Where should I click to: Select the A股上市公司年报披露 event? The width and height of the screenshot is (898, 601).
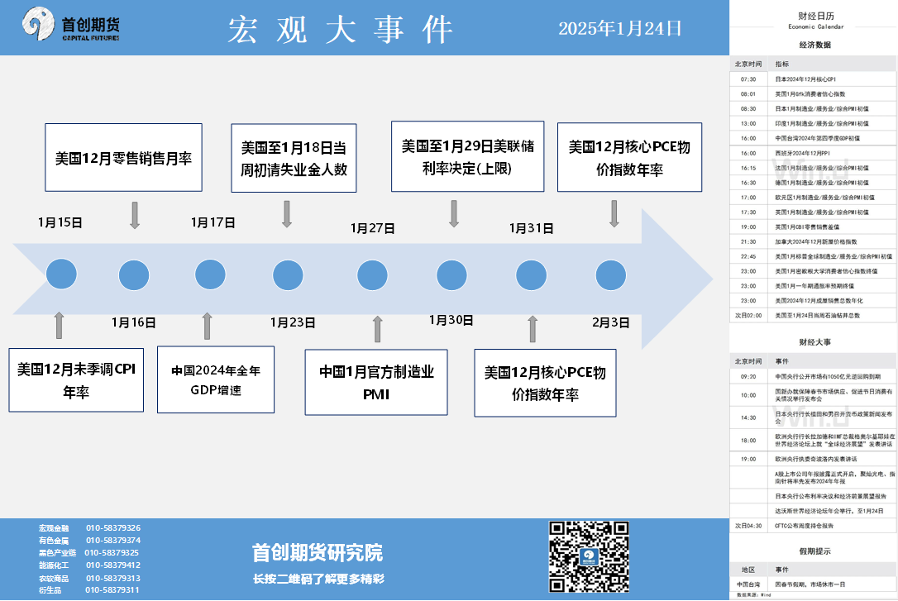tap(813, 478)
